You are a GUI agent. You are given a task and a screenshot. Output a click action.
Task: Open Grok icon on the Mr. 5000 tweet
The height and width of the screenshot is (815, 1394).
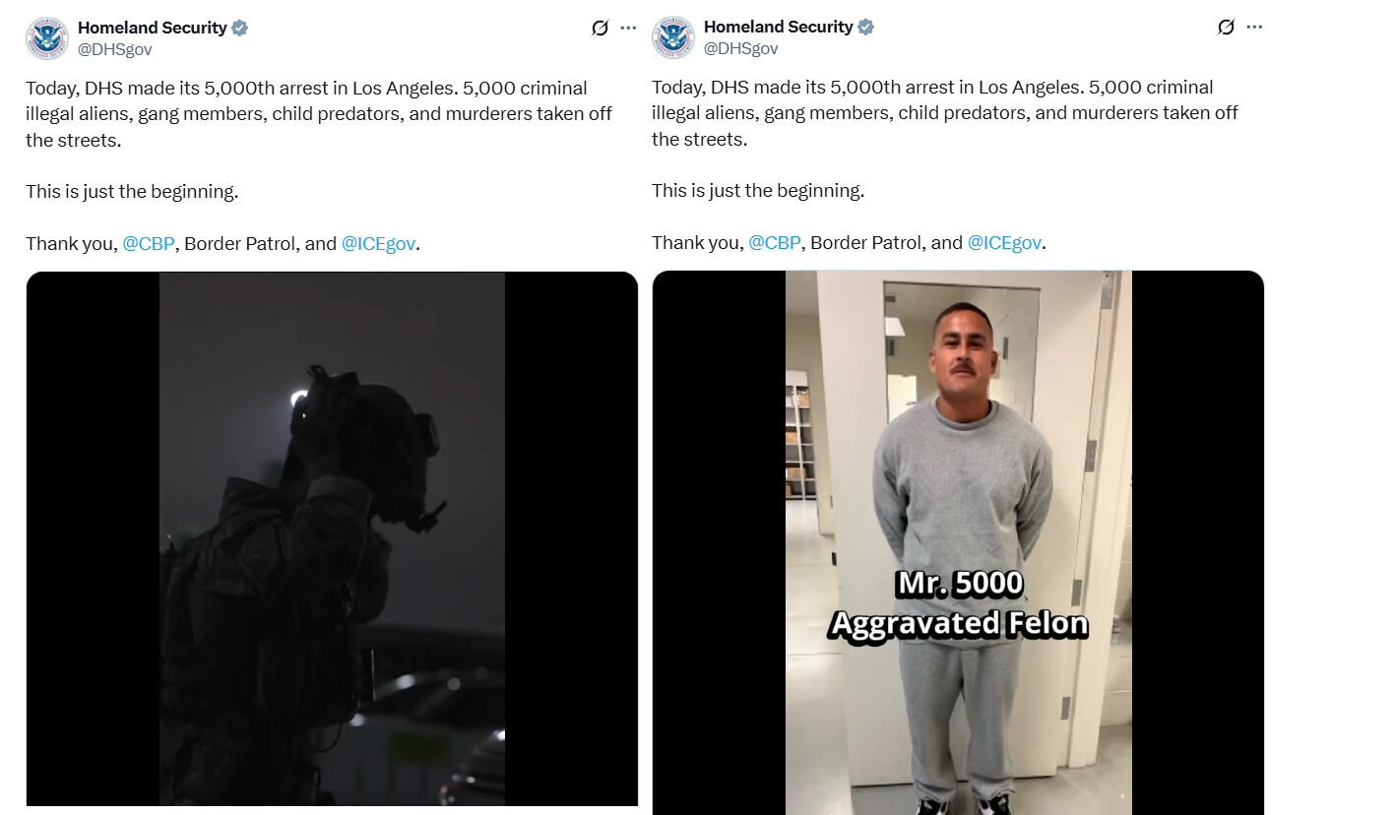point(1226,28)
